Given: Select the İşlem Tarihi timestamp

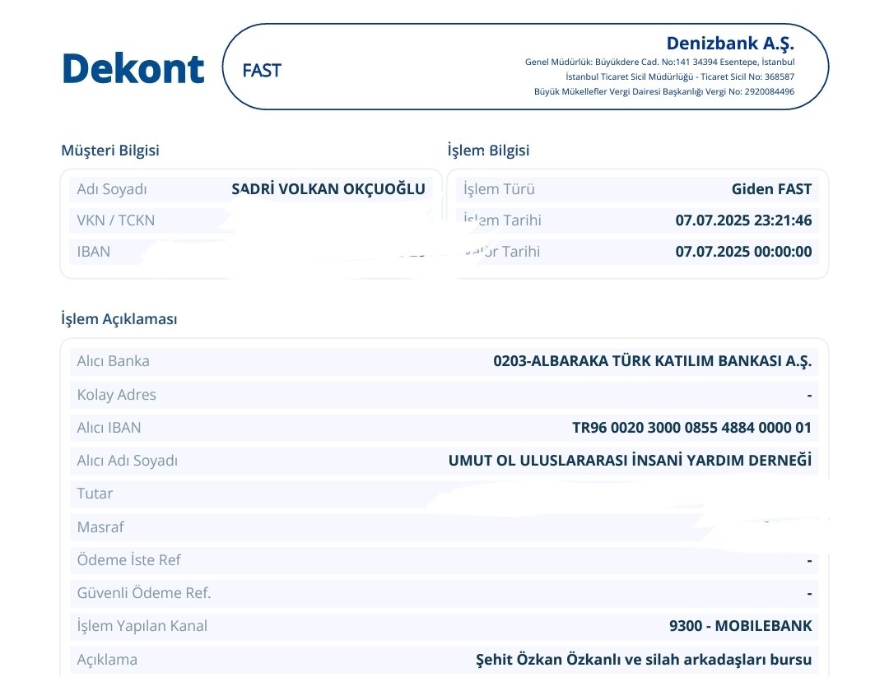Looking at the screenshot, I should (742, 220).
